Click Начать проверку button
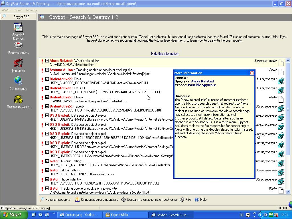292x219 pixels. coord(55,200)
